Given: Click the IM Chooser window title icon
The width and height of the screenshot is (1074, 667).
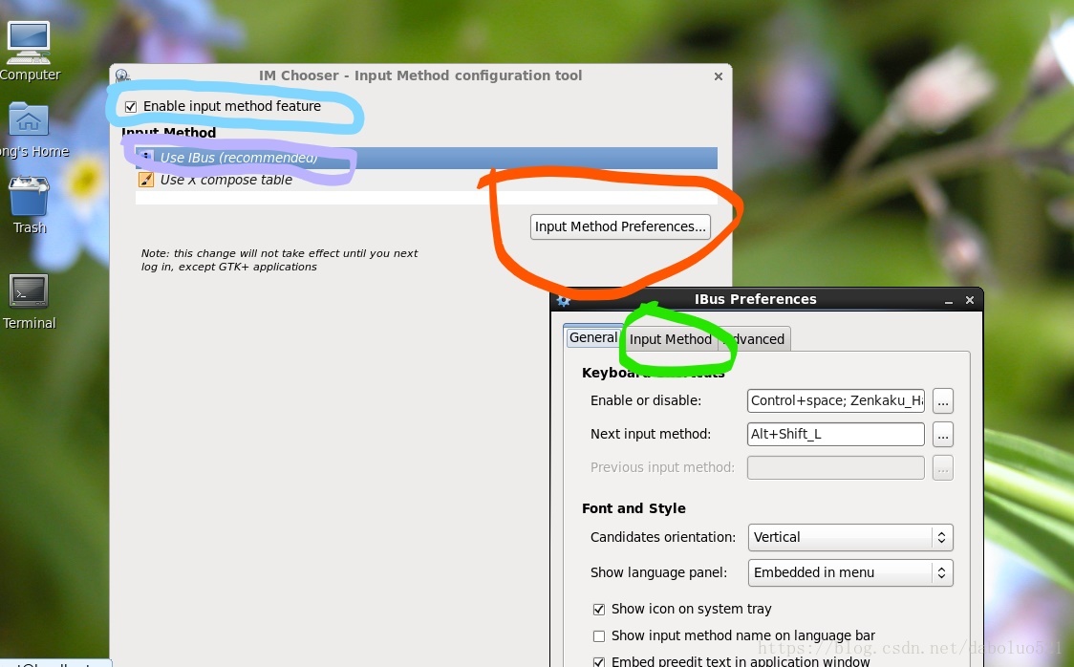Looking at the screenshot, I should point(122,75).
